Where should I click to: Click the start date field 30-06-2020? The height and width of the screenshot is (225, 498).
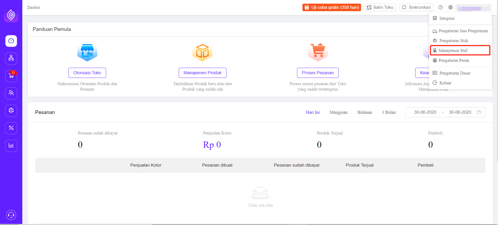point(425,112)
